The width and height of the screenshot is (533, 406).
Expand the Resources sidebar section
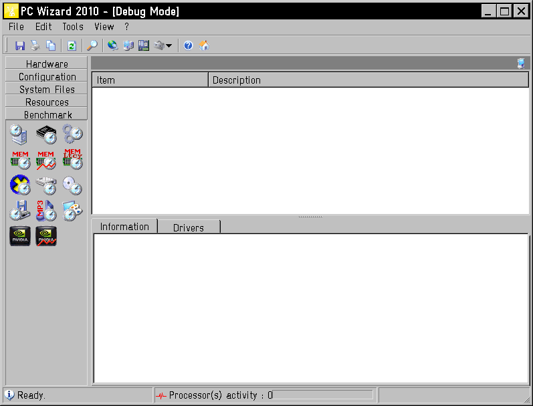(47, 102)
